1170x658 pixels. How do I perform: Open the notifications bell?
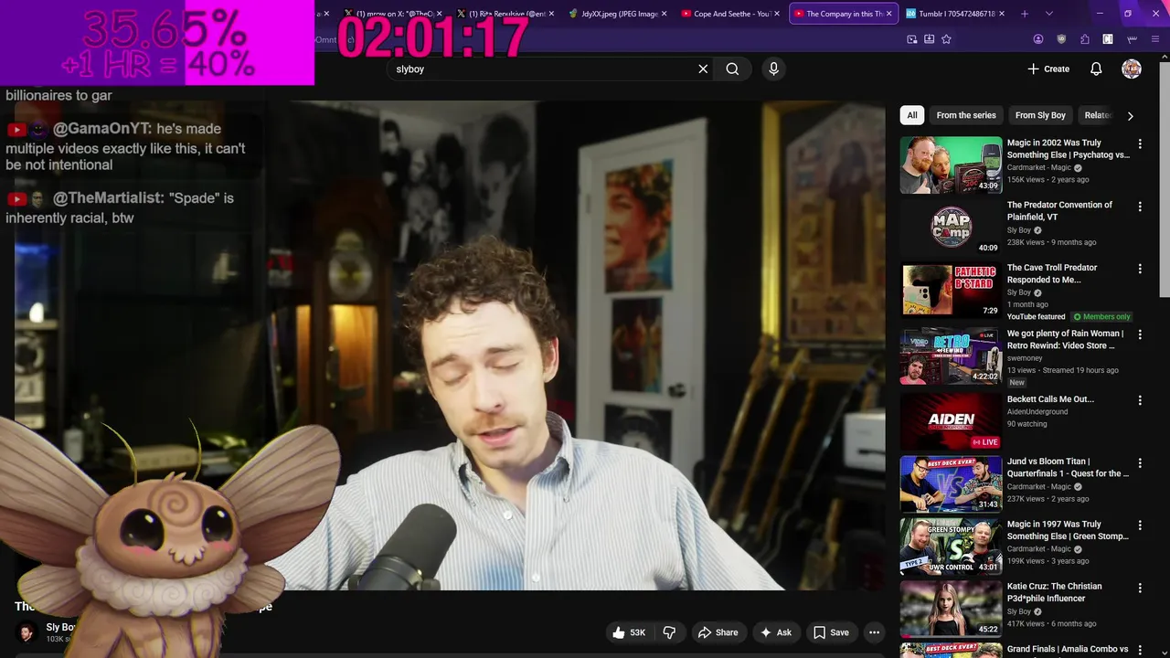(1096, 69)
